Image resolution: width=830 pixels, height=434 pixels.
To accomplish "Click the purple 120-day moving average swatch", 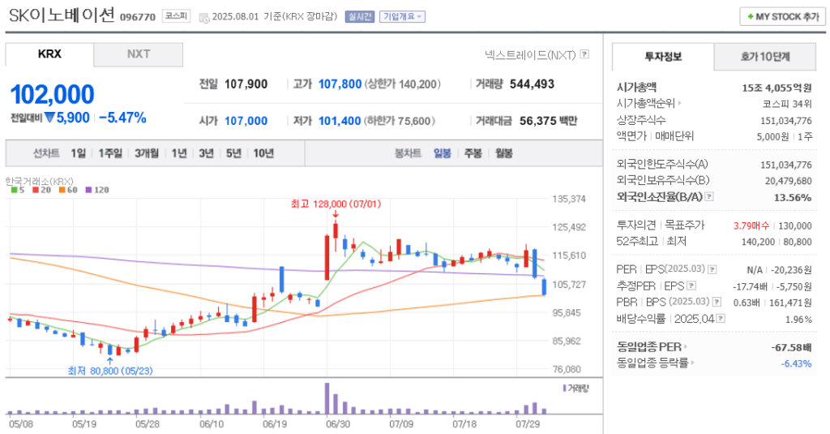I will 88,190.
